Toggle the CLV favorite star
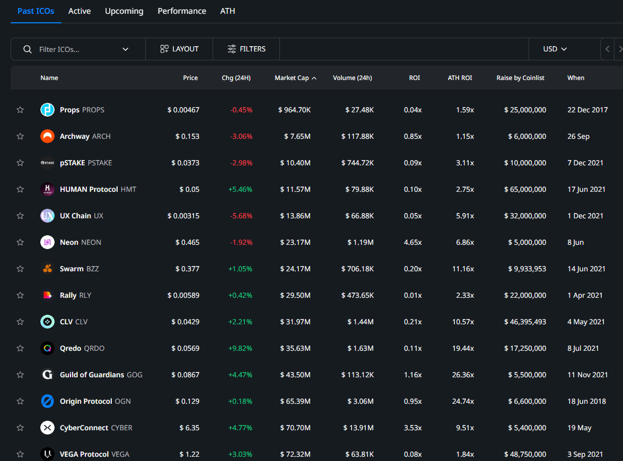Viewport: 623px width, 461px height. [x=20, y=322]
